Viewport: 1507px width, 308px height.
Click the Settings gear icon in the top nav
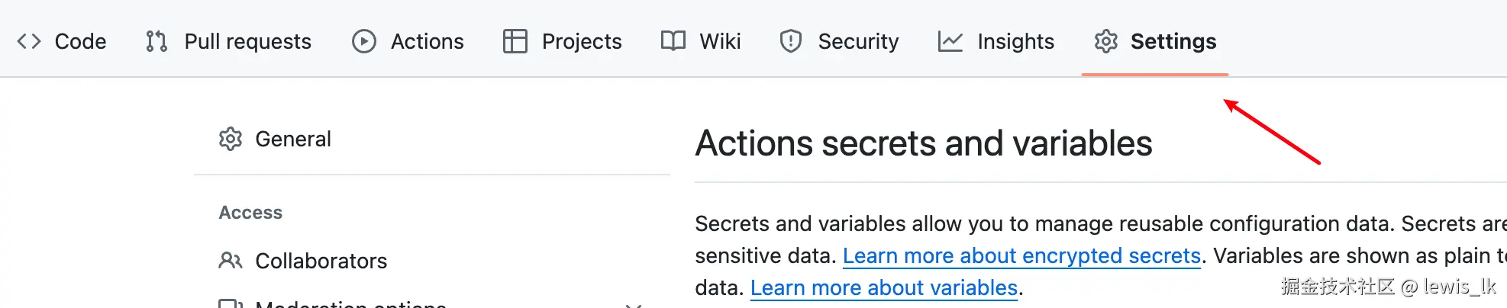[x=1106, y=41]
